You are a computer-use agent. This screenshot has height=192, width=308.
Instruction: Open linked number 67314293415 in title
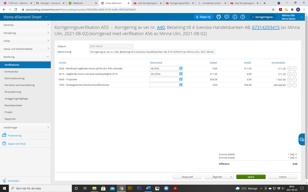(266, 27)
